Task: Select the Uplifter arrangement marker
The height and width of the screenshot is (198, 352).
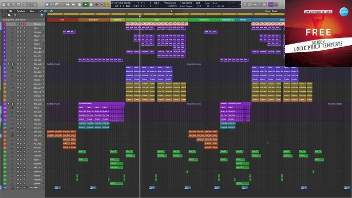Action: [243, 20]
